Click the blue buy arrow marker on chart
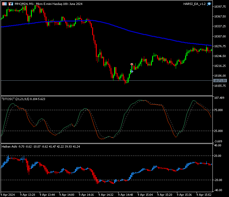229x197 pixels. click(x=132, y=71)
